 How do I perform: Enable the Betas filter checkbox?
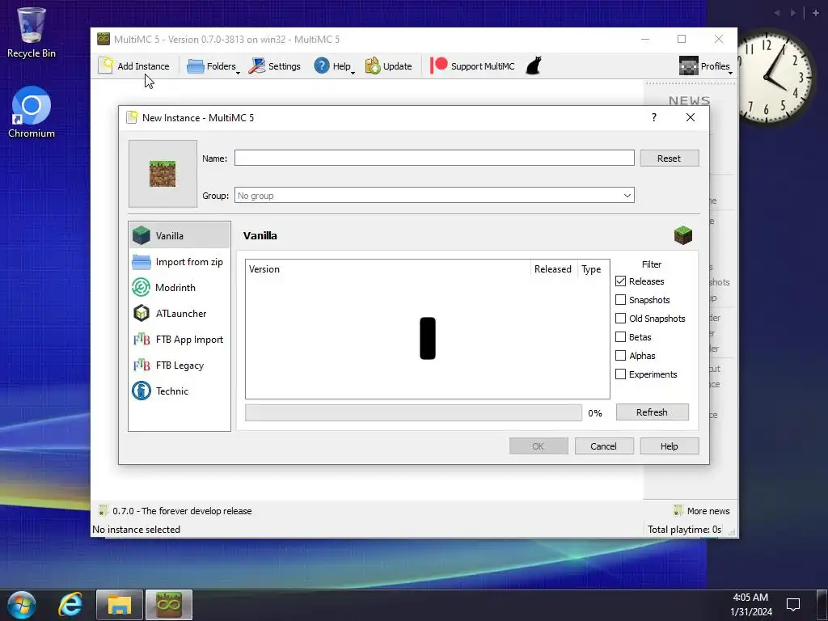point(620,337)
